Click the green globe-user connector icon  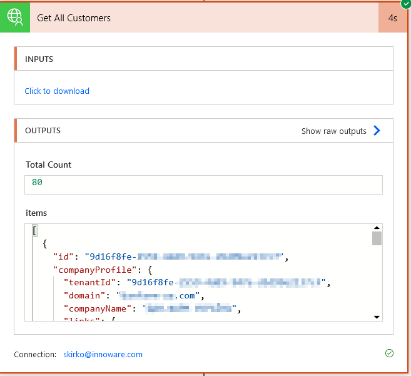click(x=15, y=18)
